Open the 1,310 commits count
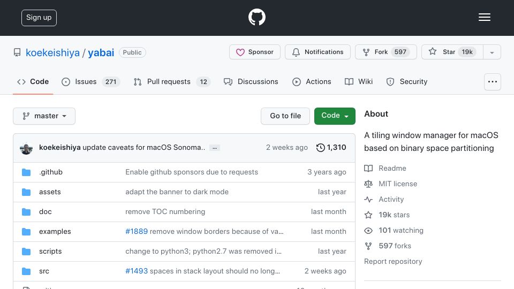514x289 pixels. coord(336,148)
